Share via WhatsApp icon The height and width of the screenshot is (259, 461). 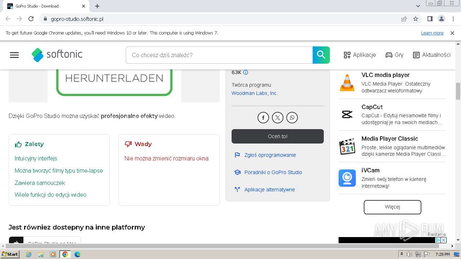pyautogui.click(x=292, y=118)
